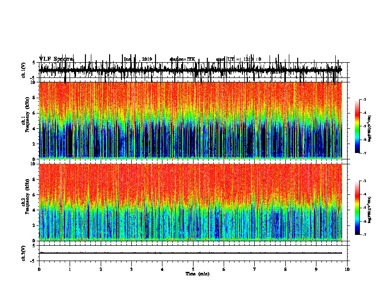This screenshot has width=391, height=302.
Task: Click the time axis tick label 6
Action: pos(224,269)
